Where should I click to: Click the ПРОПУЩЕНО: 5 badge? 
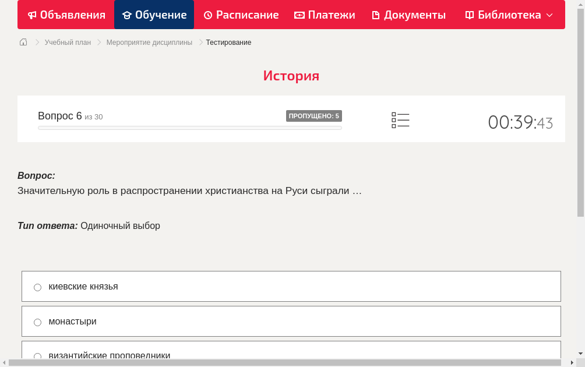coord(314,115)
